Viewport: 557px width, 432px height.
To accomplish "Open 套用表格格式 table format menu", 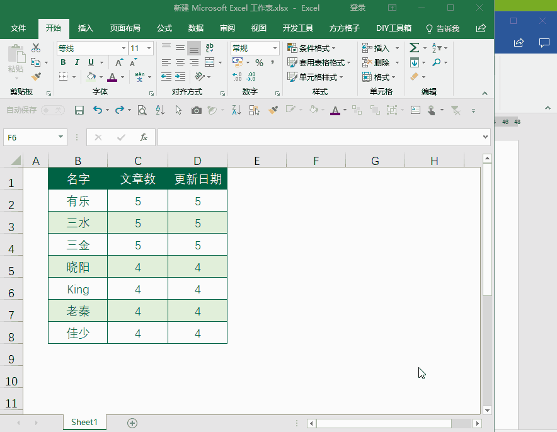I will pyautogui.click(x=319, y=63).
